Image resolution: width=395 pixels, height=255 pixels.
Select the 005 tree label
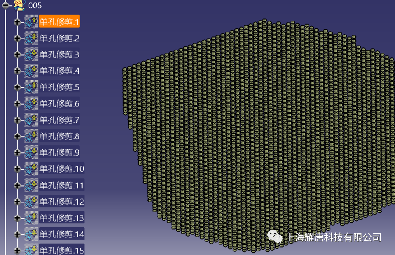coord(35,5)
